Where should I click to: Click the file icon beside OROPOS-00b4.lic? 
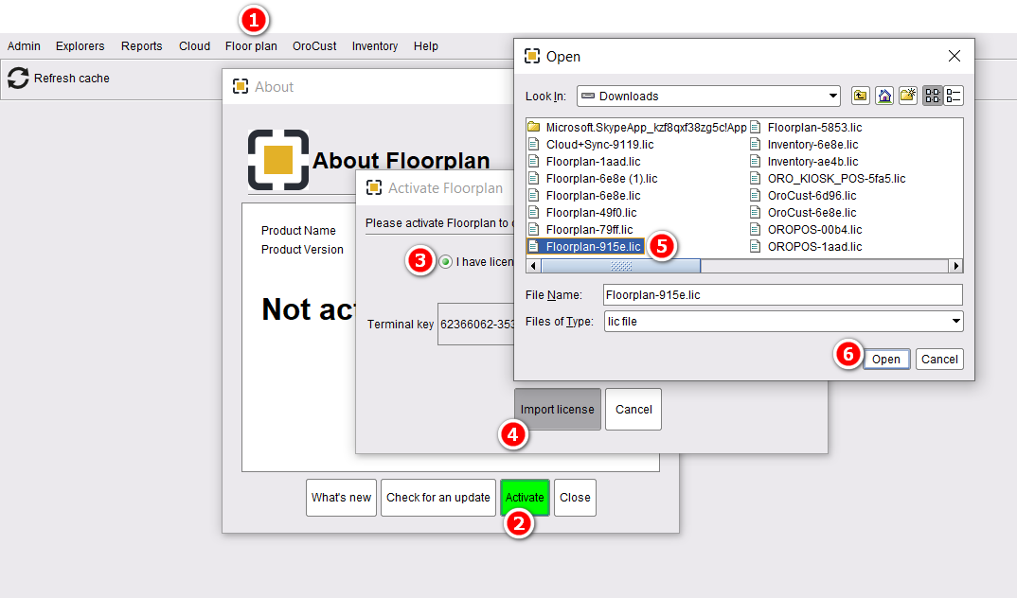pos(756,229)
